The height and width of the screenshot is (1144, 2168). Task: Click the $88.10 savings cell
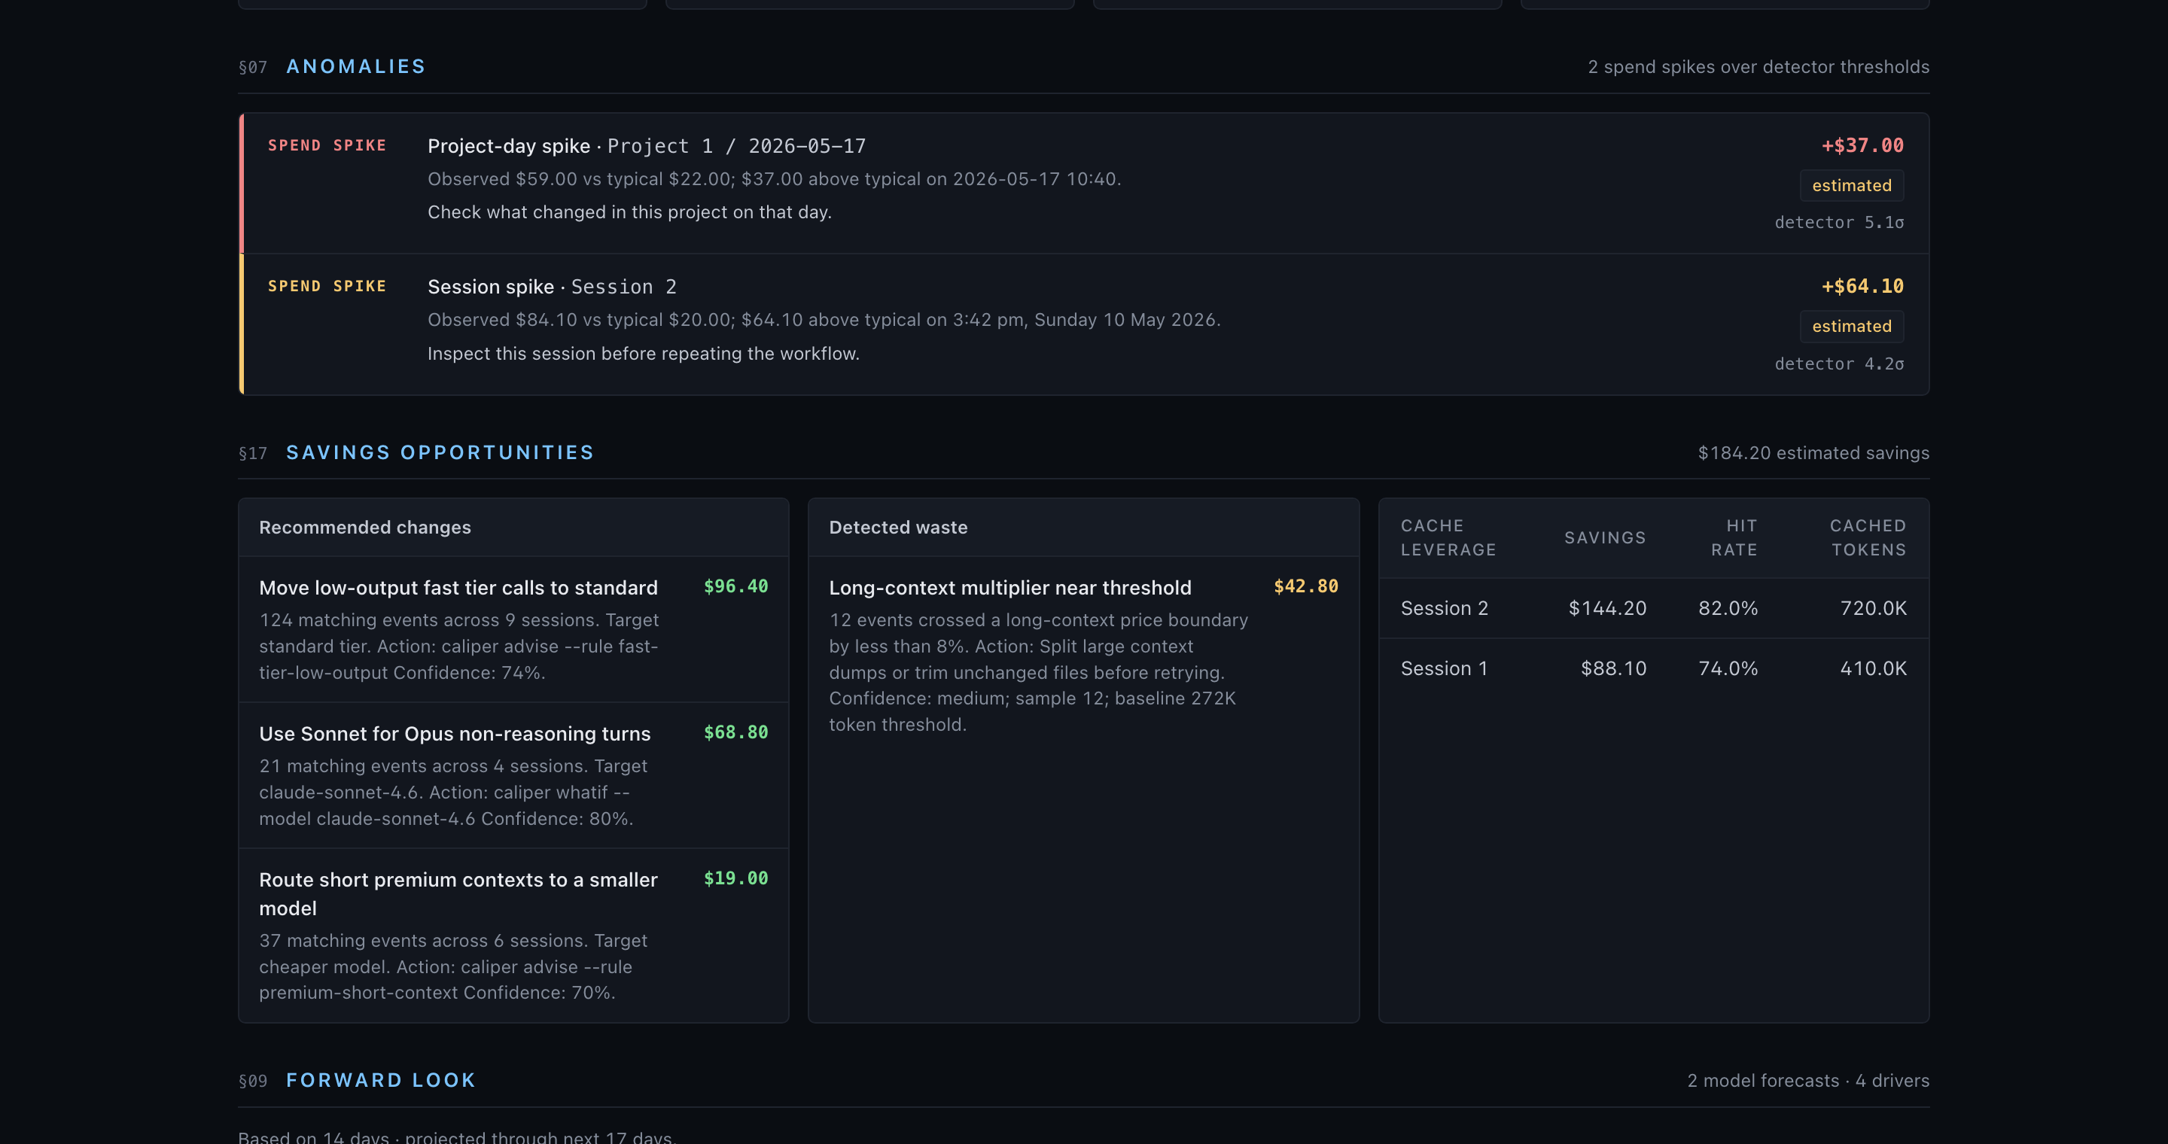point(1613,669)
